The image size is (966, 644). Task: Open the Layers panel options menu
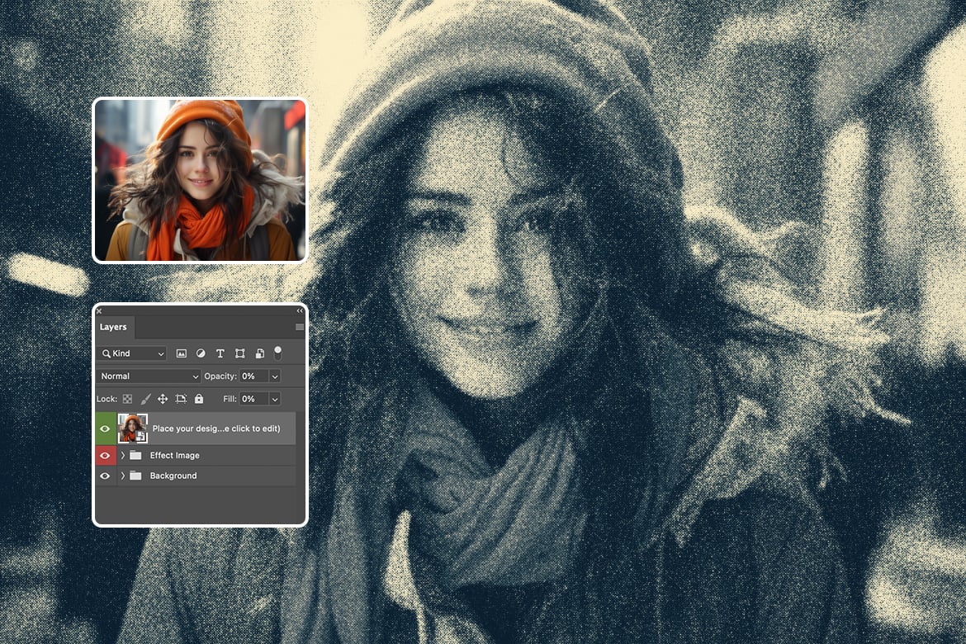click(x=300, y=327)
